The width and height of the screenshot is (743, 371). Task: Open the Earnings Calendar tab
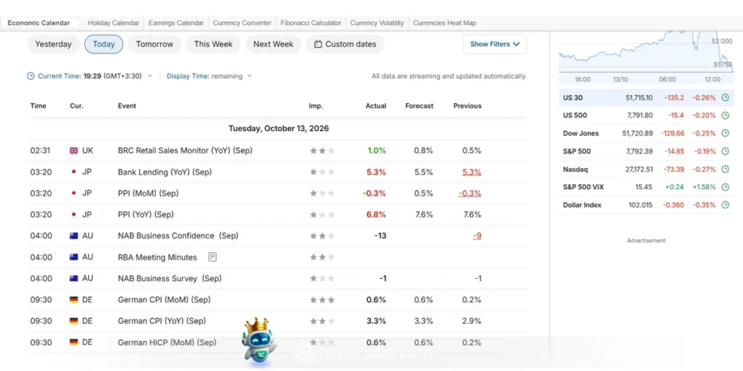(176, 22)
